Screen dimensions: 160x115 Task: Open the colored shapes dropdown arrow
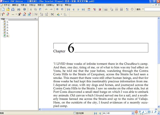pyautogui.click(x=61, y=14)
